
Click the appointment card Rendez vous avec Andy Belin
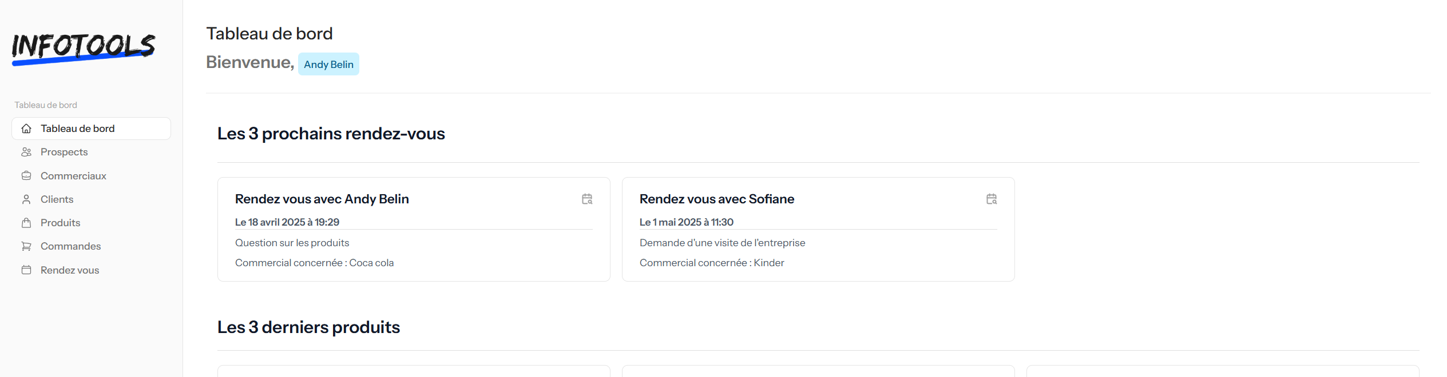pyautogui.click(x=413, y=229)
